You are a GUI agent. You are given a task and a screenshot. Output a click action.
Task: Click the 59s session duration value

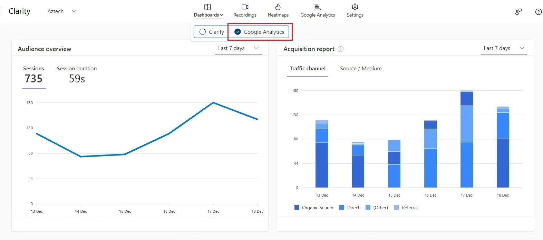(77, 79)
